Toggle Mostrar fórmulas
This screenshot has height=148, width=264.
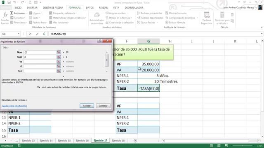click(x=176, y=13)
